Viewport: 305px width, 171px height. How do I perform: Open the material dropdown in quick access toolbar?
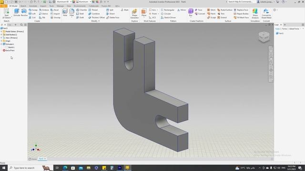pos(71,2)
